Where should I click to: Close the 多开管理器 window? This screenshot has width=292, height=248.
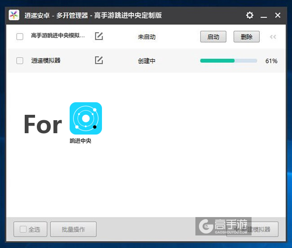pyautogui.click(x=278, y=15)
